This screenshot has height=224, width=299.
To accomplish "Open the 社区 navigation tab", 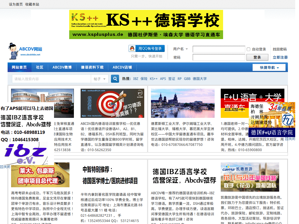I will (x=40, y=67).
